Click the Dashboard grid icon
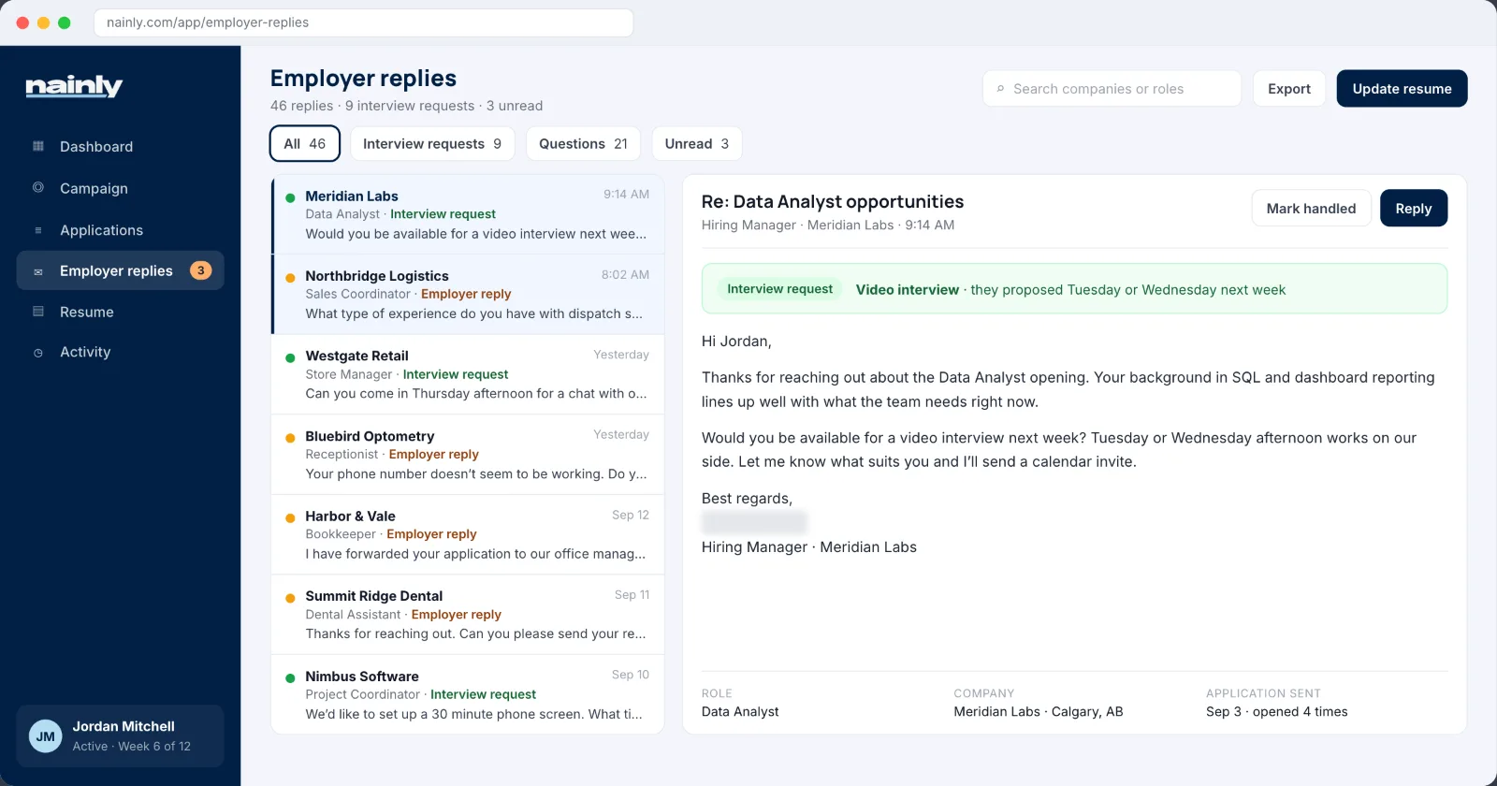This screenshot has height=786, width=1497. (38, 146)
